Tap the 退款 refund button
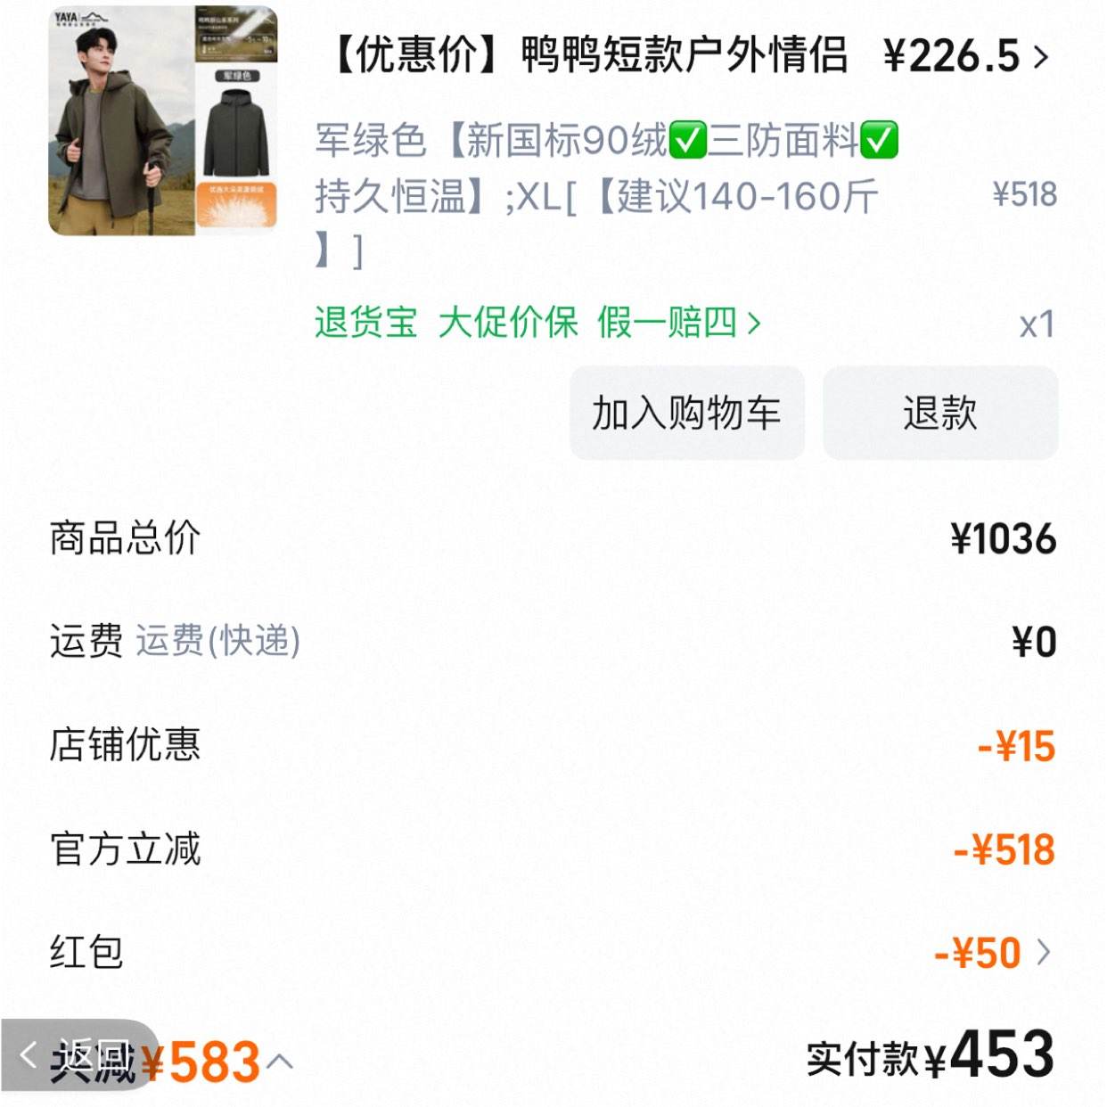This screenshot has height=1107, width=1107. point(940,413)
